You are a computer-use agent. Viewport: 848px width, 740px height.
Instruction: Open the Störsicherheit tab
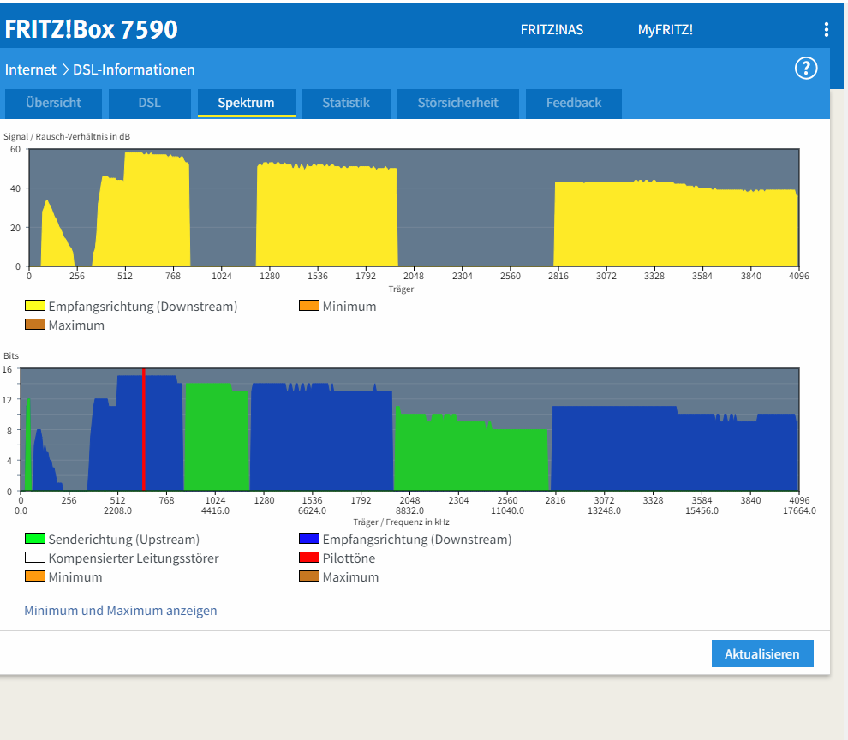click(x=458, y=103)
